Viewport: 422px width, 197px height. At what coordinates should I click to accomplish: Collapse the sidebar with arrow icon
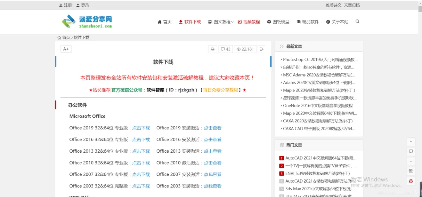262,49
